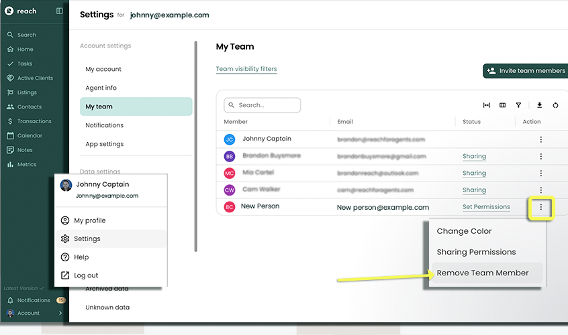Choose Change Color in the action menu

pos(464,231)
